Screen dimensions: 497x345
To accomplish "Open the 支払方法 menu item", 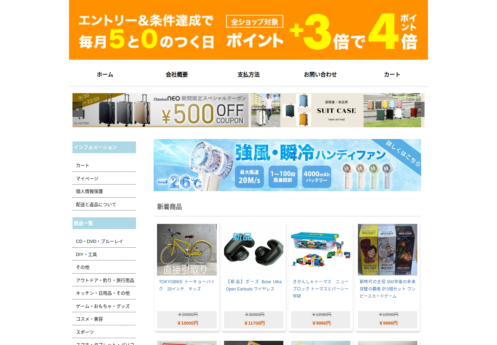I will (x=248, y=75).
